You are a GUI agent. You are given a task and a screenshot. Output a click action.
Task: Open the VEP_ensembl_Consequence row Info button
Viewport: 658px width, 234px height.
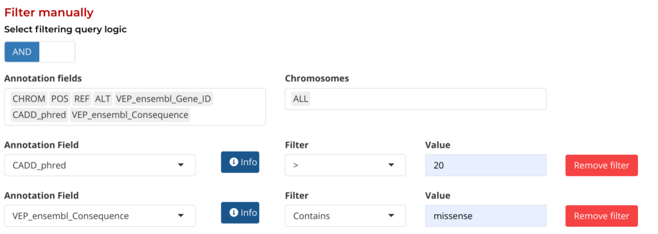click(x=240, y=213)
